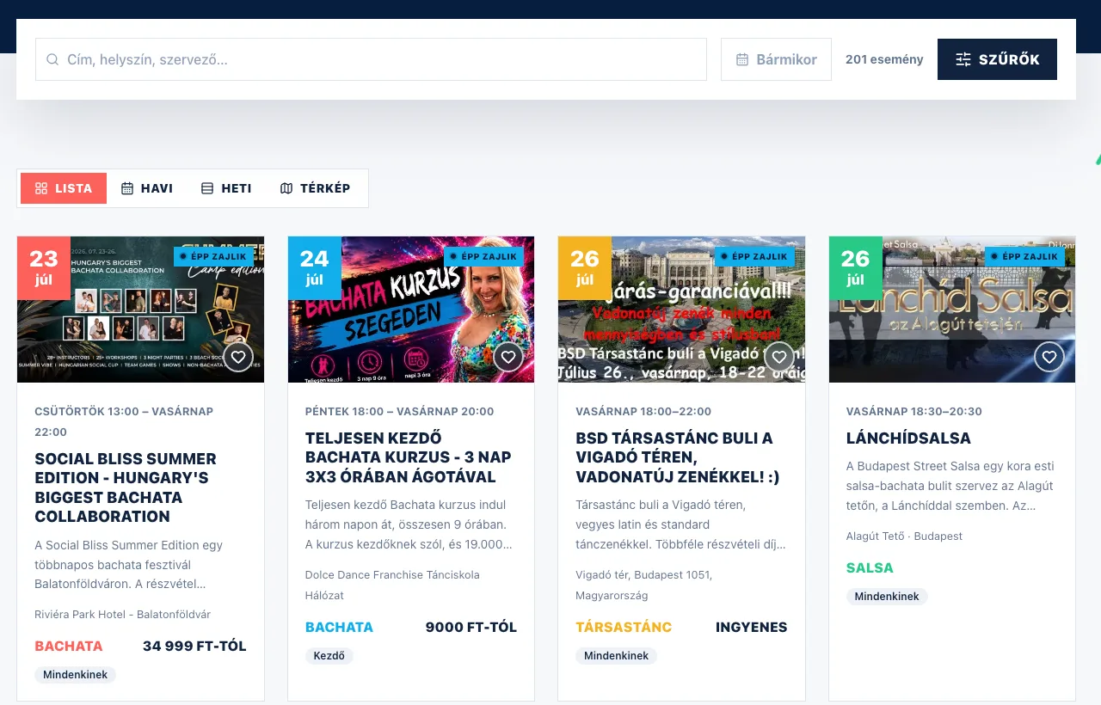Click Alagút Tető · Budapest location

tap(904, 536)
